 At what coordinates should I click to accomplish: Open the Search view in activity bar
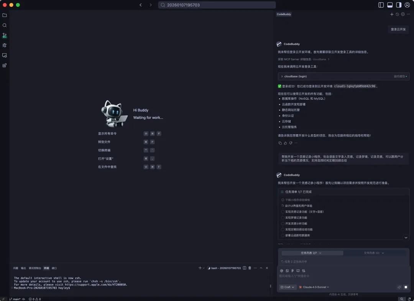pyautogui.click(x=5, y=25)
